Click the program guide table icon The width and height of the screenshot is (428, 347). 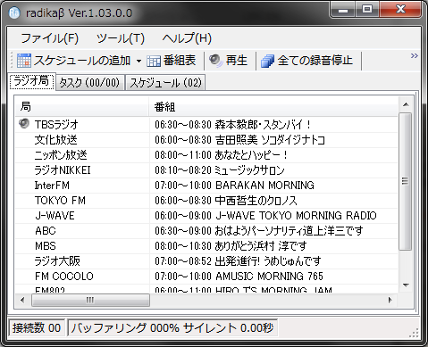point(154,62)
